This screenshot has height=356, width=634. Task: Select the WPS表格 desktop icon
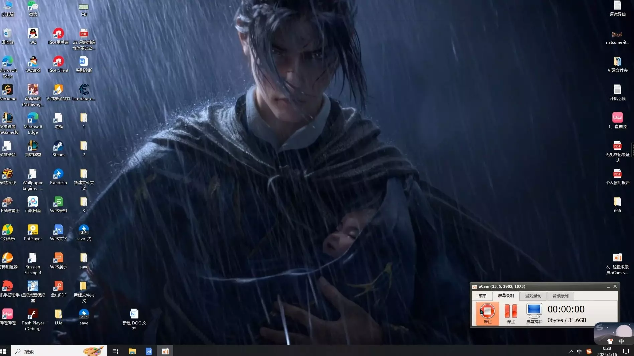(x=59, y=205)
